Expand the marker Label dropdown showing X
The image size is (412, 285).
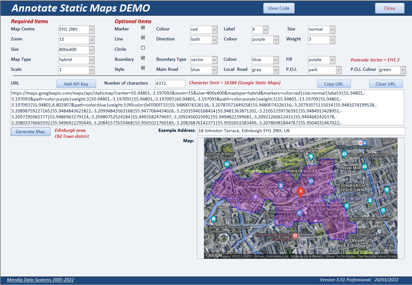(265, 29)
